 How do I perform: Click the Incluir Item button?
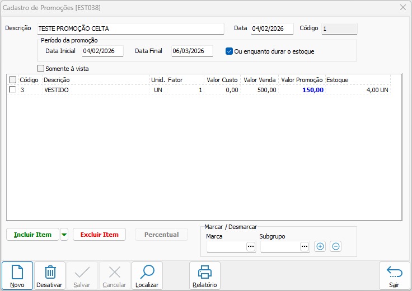click(32, 235)
